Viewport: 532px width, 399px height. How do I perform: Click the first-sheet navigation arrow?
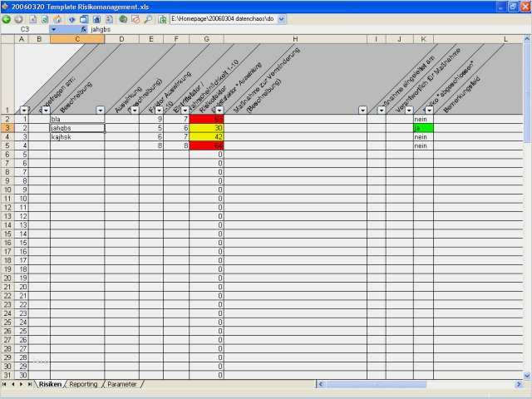tap(5, 385)
